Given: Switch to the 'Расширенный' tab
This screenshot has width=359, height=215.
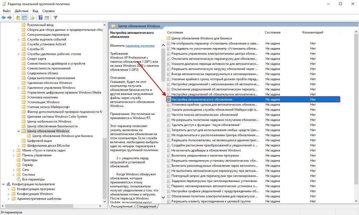Looking at the screenshot, I should point(122,206).
